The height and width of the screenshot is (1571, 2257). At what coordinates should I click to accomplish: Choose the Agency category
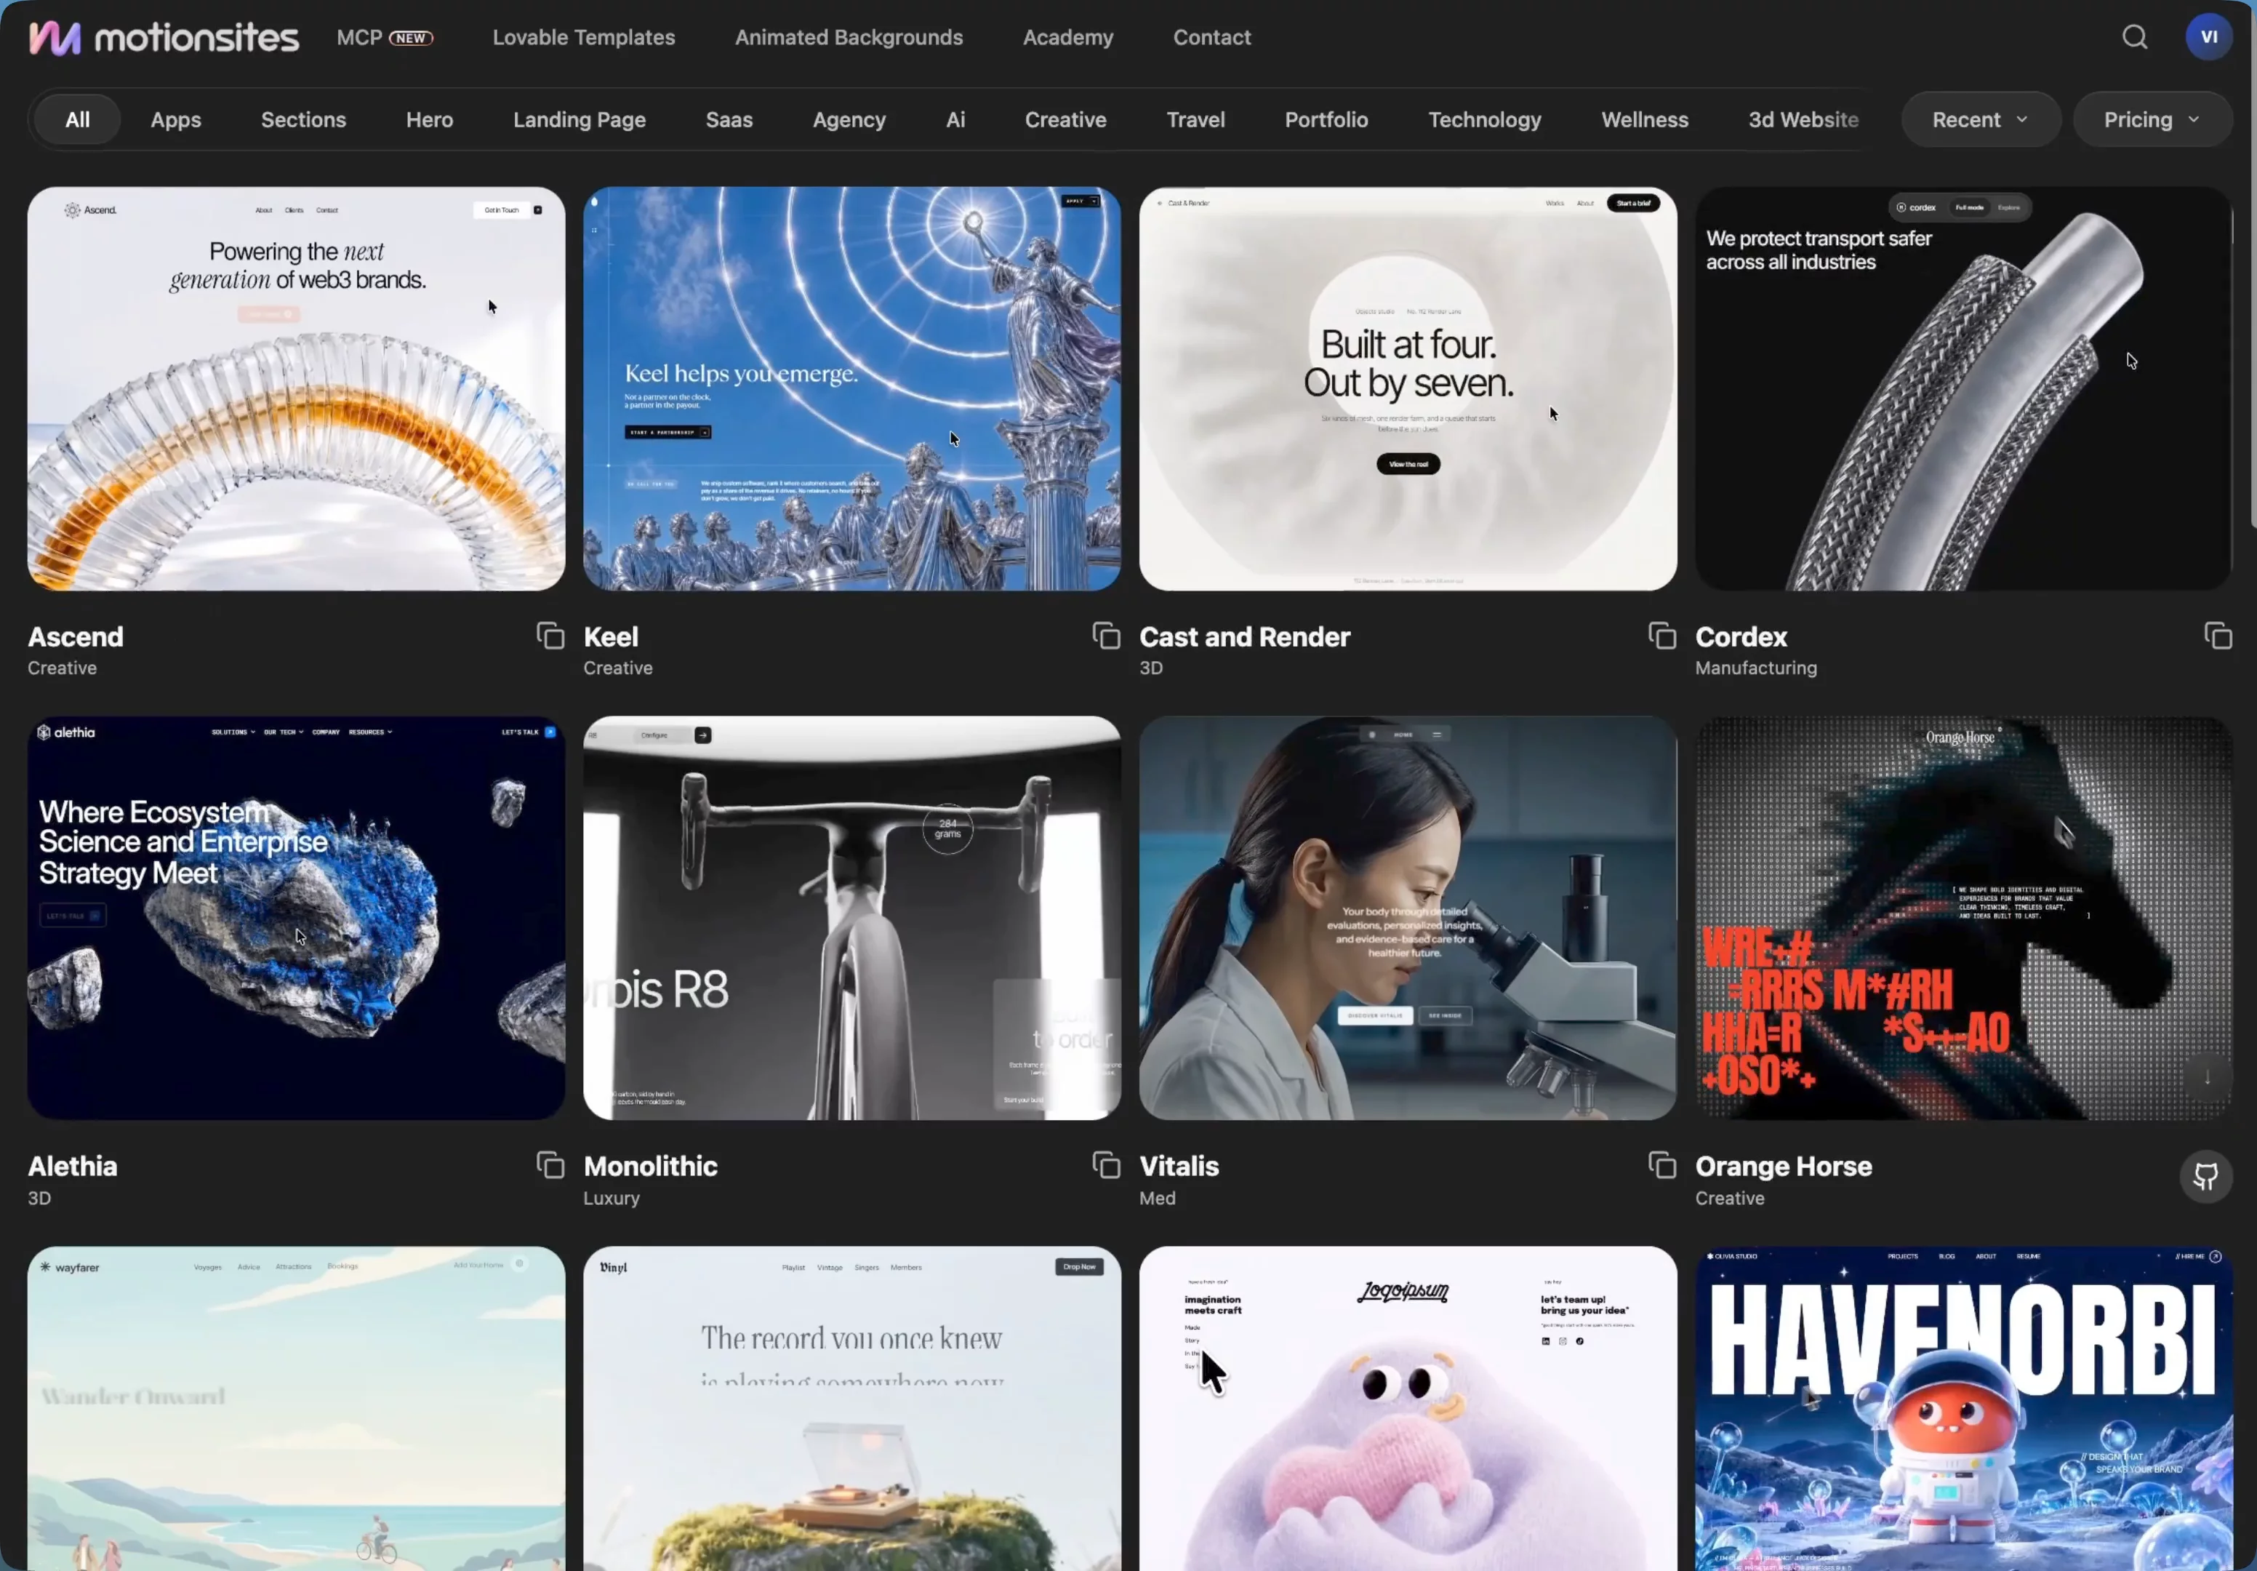tap(849, 119)
